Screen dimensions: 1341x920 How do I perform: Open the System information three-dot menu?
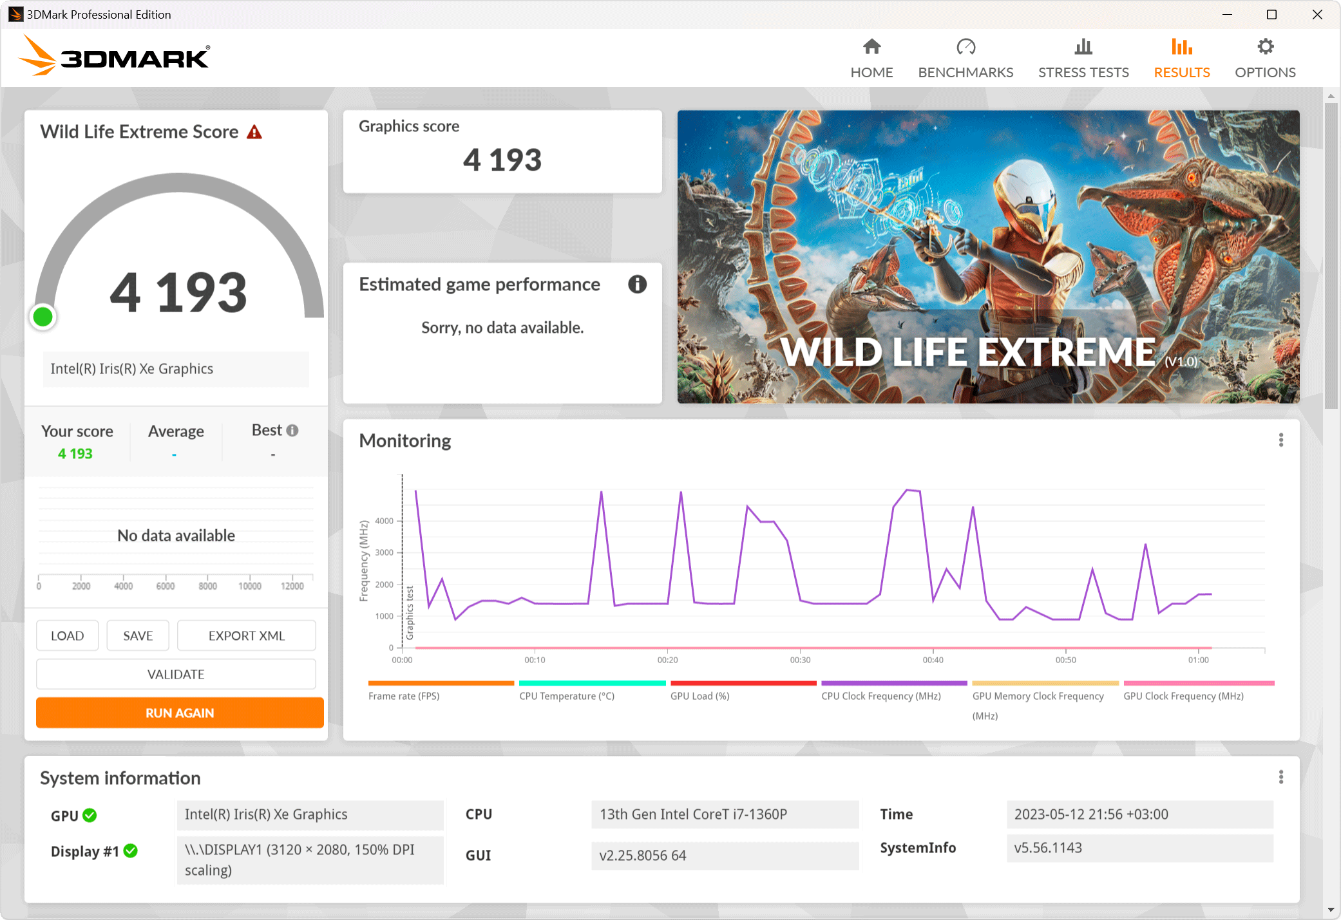click(1280, 778)
